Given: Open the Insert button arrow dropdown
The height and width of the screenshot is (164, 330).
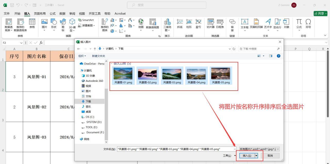Looking at the screenshot, I should click(x=256, y=156).
